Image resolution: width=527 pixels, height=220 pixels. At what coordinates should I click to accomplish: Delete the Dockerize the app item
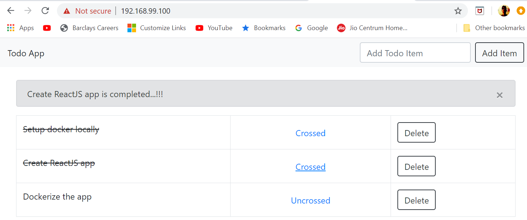coord(416,200)
